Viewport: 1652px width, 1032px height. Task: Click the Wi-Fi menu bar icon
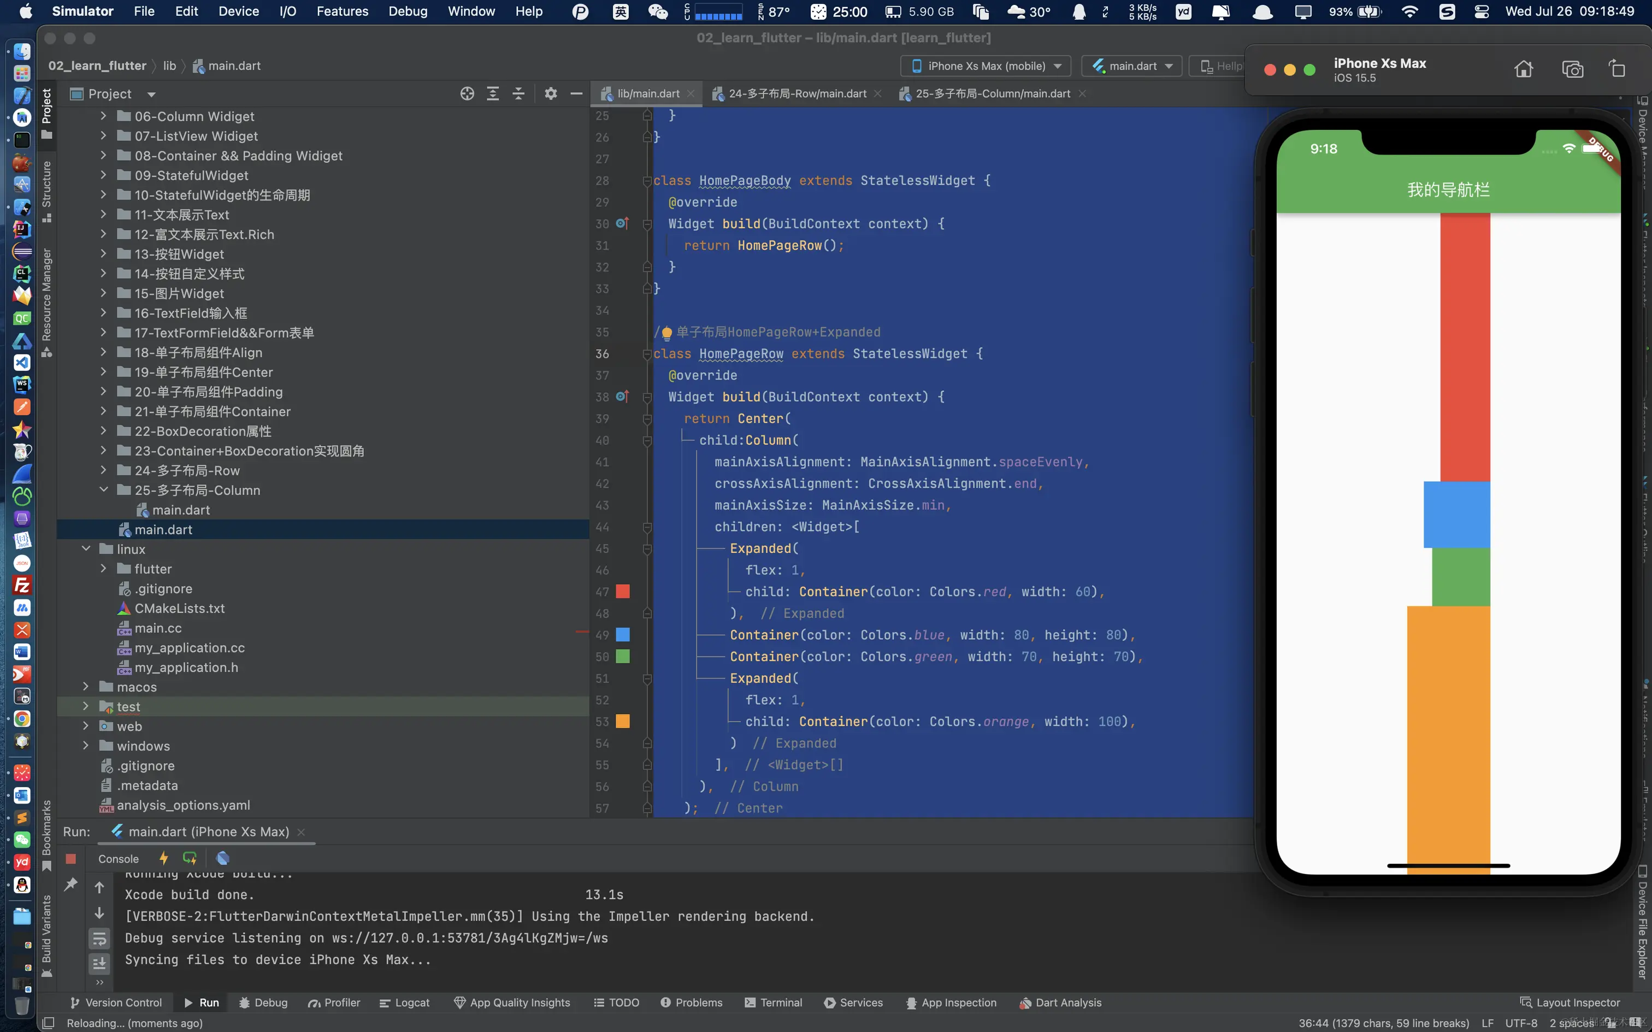tap(1409, 11)
